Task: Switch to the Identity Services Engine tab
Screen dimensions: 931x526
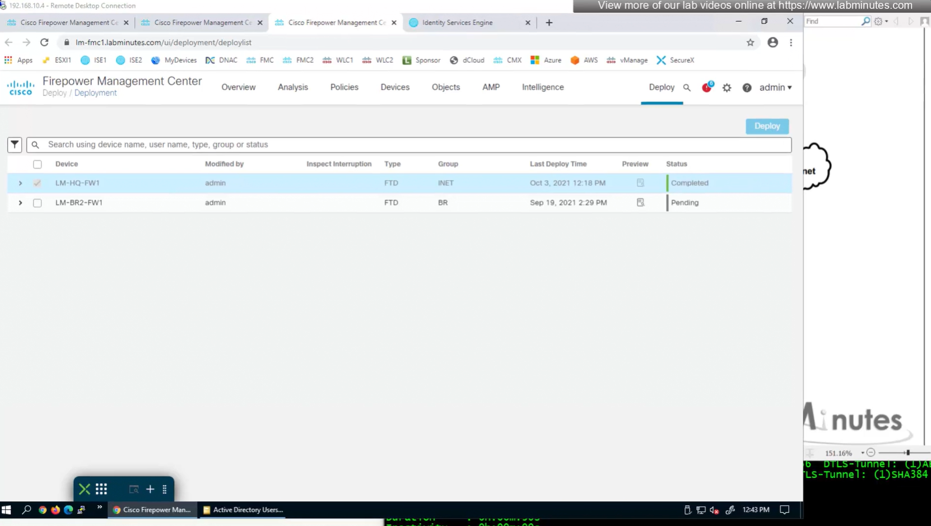Action: (458, 22)
